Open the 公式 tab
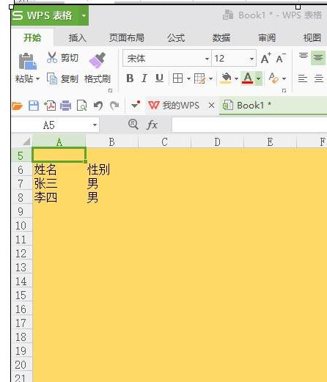Viewport: 327px width, 382px height. pyautogui.click(x=176, y=38)
